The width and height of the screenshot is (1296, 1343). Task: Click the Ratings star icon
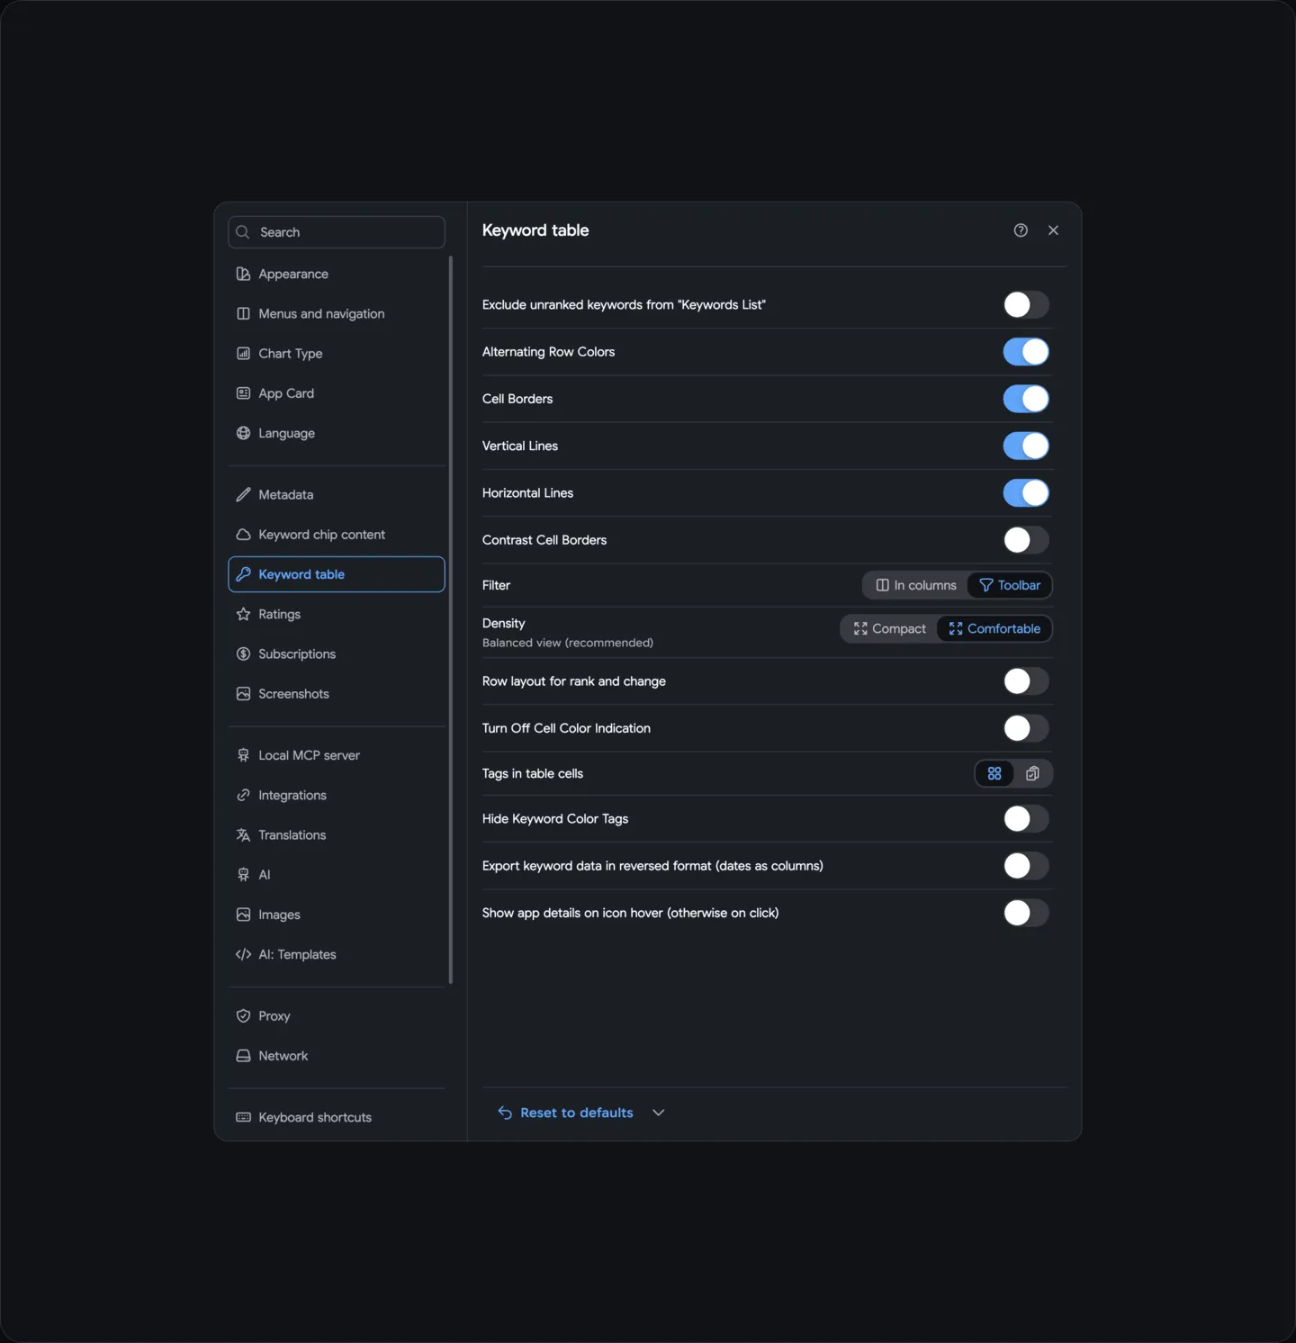pyautogui.click(x=243, y=614)
